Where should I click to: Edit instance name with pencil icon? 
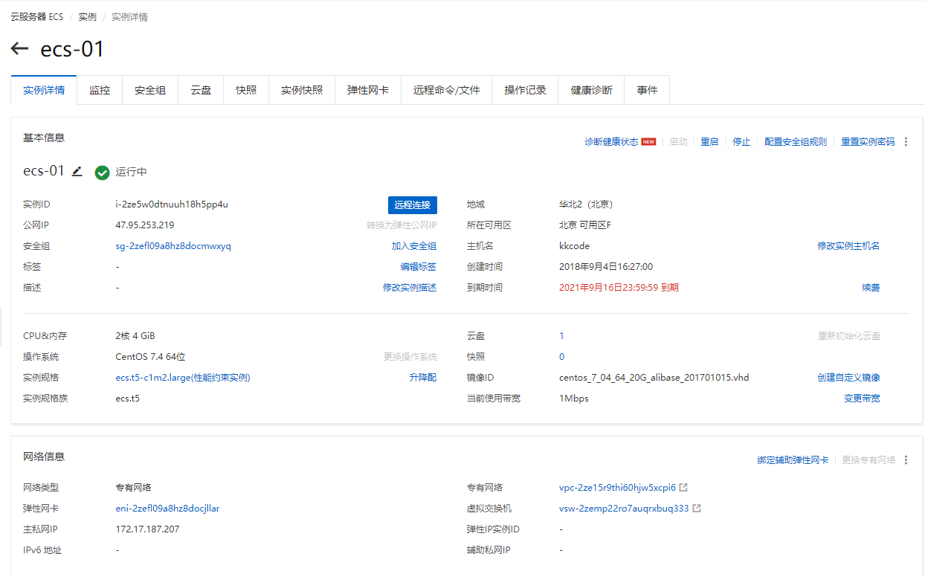tap(77, 172)
